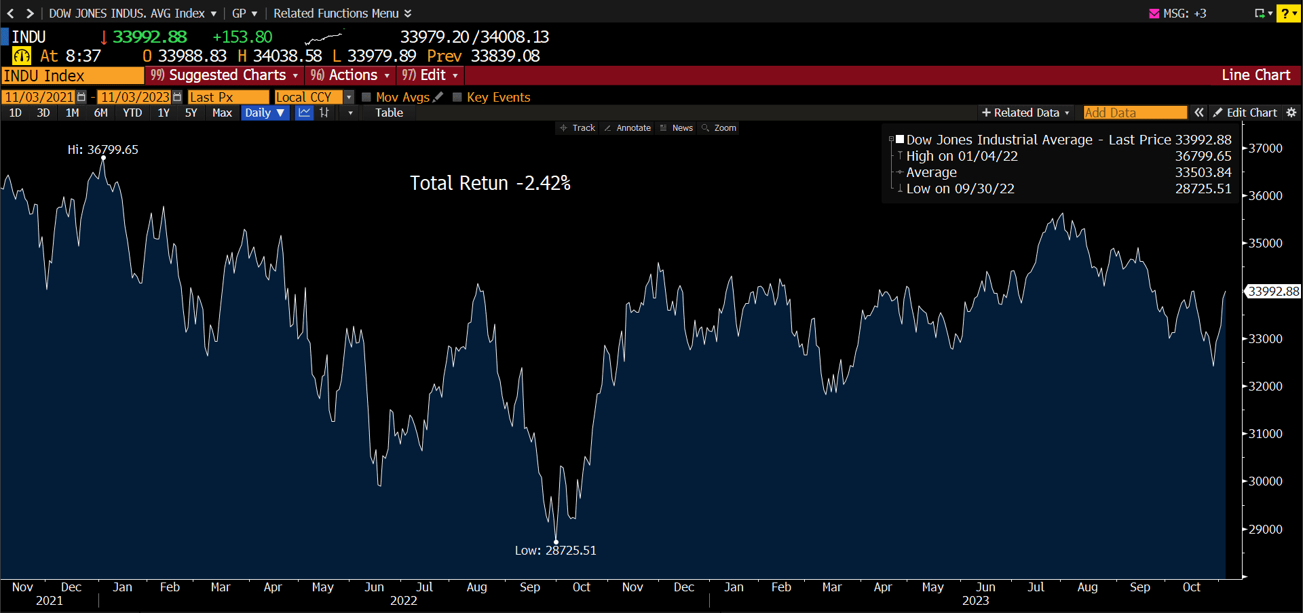1303x613 pixels.
Task: Click the white Dow Jones series swatch
Action: click(900, 139)
